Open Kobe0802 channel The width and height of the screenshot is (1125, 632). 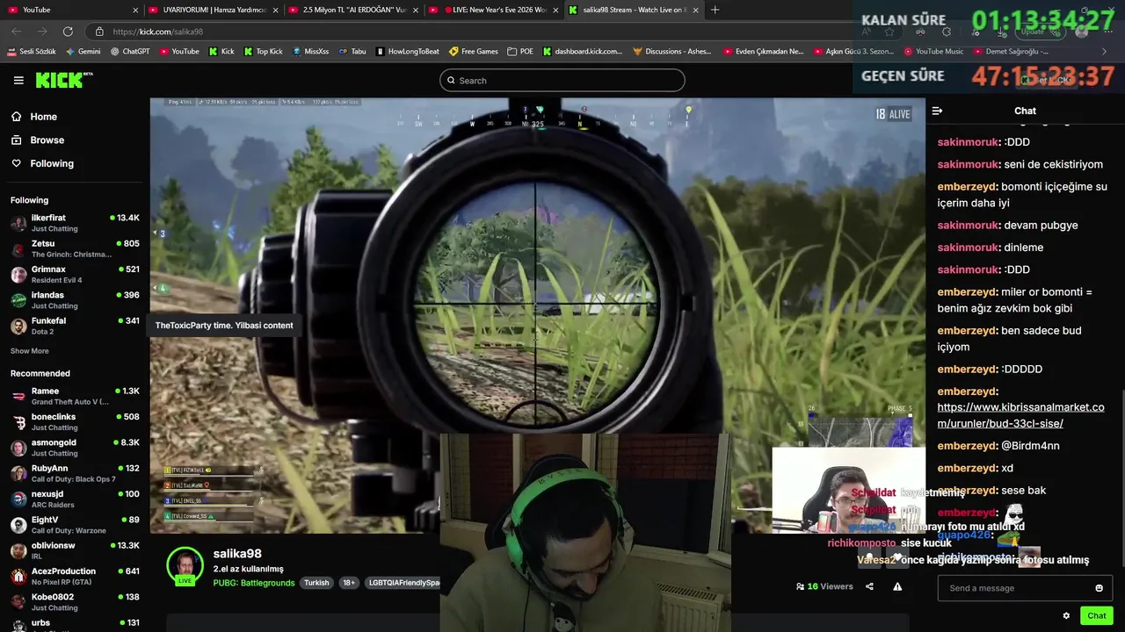[75, 602]
